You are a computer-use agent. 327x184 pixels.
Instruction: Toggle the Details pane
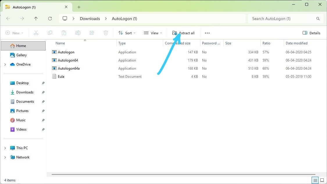click(311, 33)
